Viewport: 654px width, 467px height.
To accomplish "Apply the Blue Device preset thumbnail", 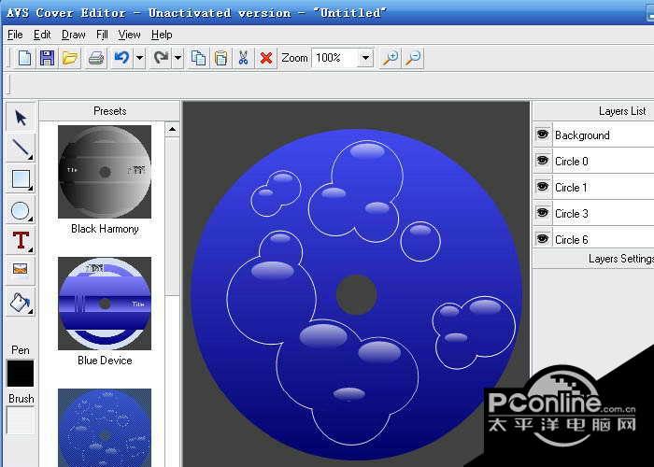I will 105,304.
